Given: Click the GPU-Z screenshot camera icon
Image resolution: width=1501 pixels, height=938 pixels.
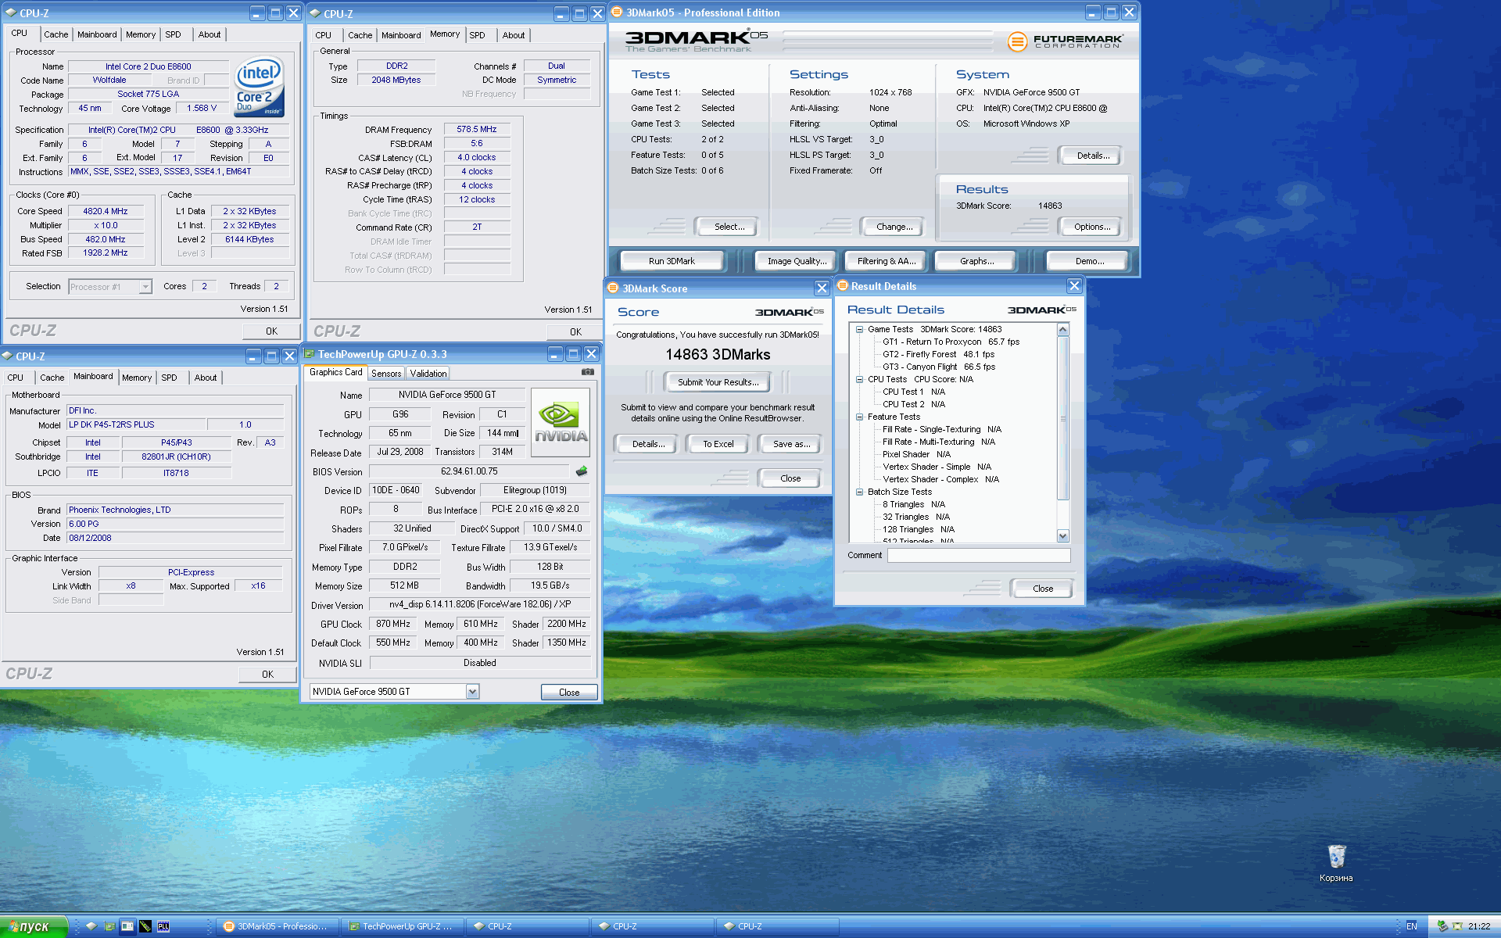Looking at the screenshot, I should tap(587, 372).
